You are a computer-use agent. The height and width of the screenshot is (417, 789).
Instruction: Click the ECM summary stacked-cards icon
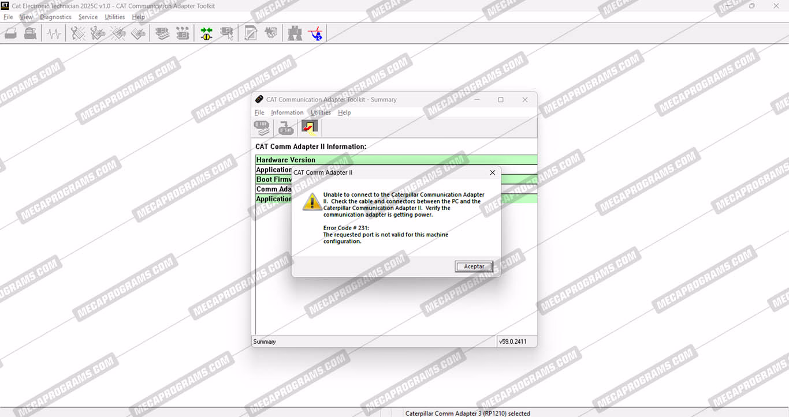[x=163, y=33]
